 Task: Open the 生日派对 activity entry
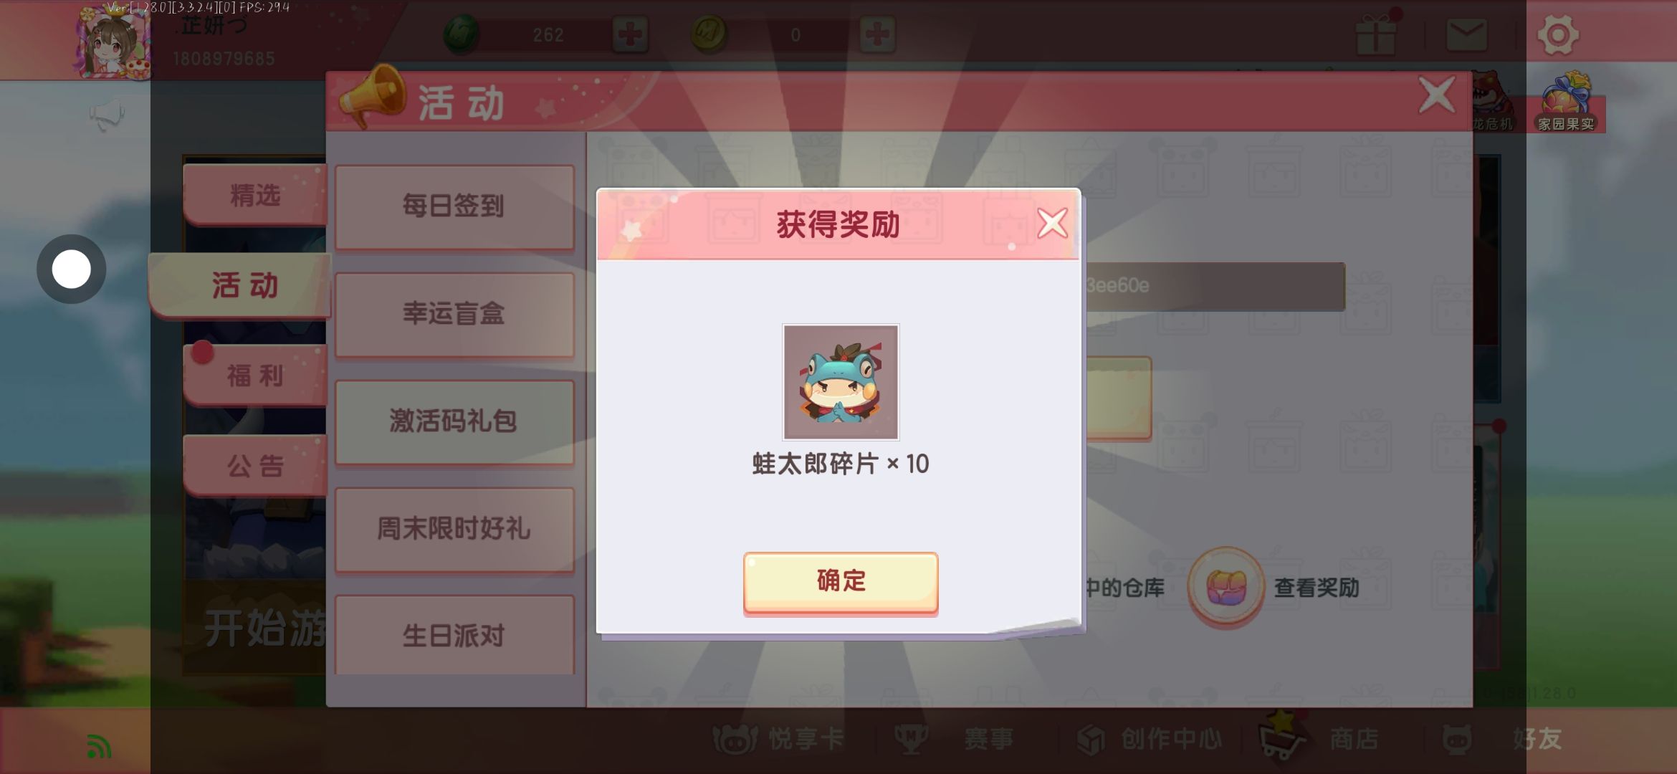(454, 635)
